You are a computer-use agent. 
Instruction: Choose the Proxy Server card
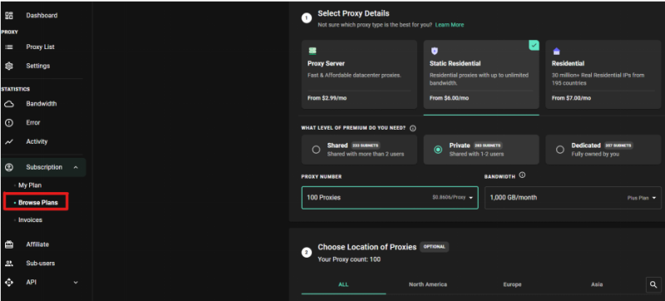coord(359,74)
